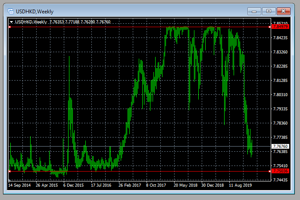Click the 7.82285 price axis value
The height and width of the screenshot is (200, 300).
tap(280, 66)
